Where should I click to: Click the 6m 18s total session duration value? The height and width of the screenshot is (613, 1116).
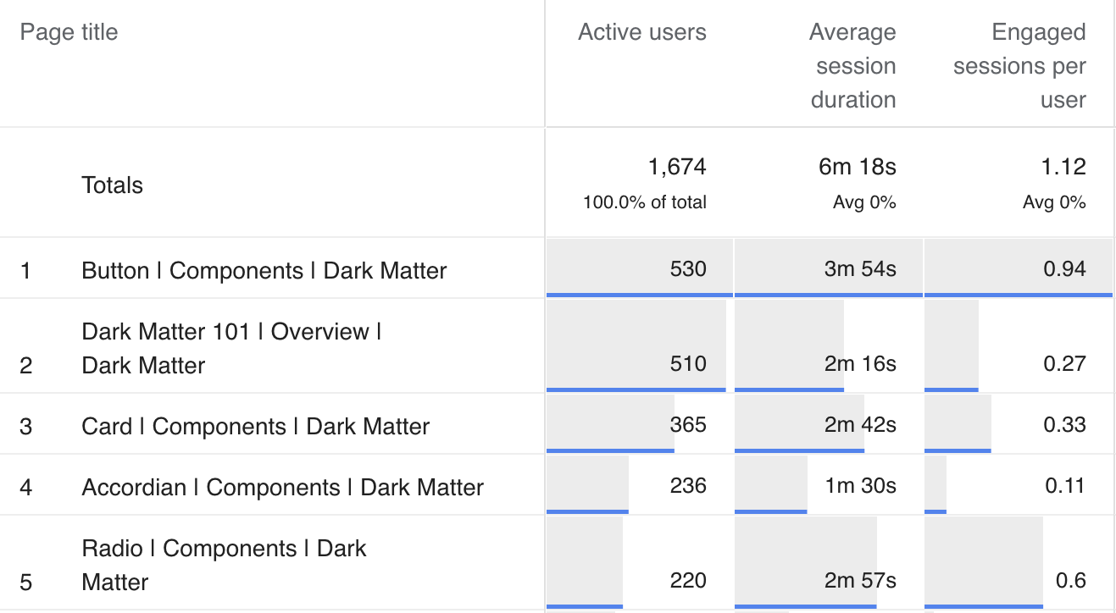pyautogui.click(x=863, y=167)
